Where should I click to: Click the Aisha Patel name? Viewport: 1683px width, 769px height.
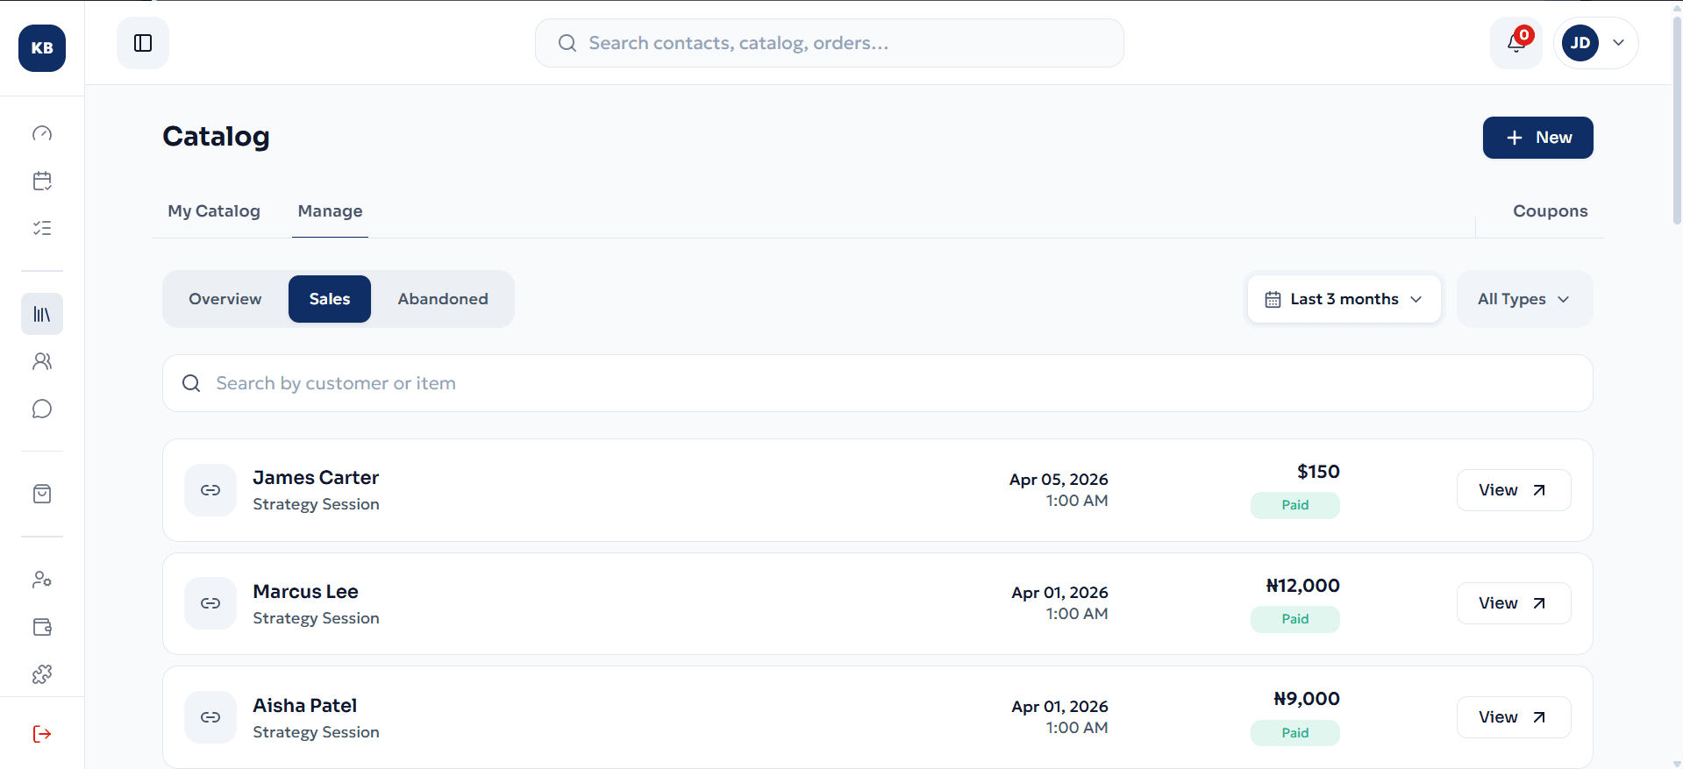point(304,706)
